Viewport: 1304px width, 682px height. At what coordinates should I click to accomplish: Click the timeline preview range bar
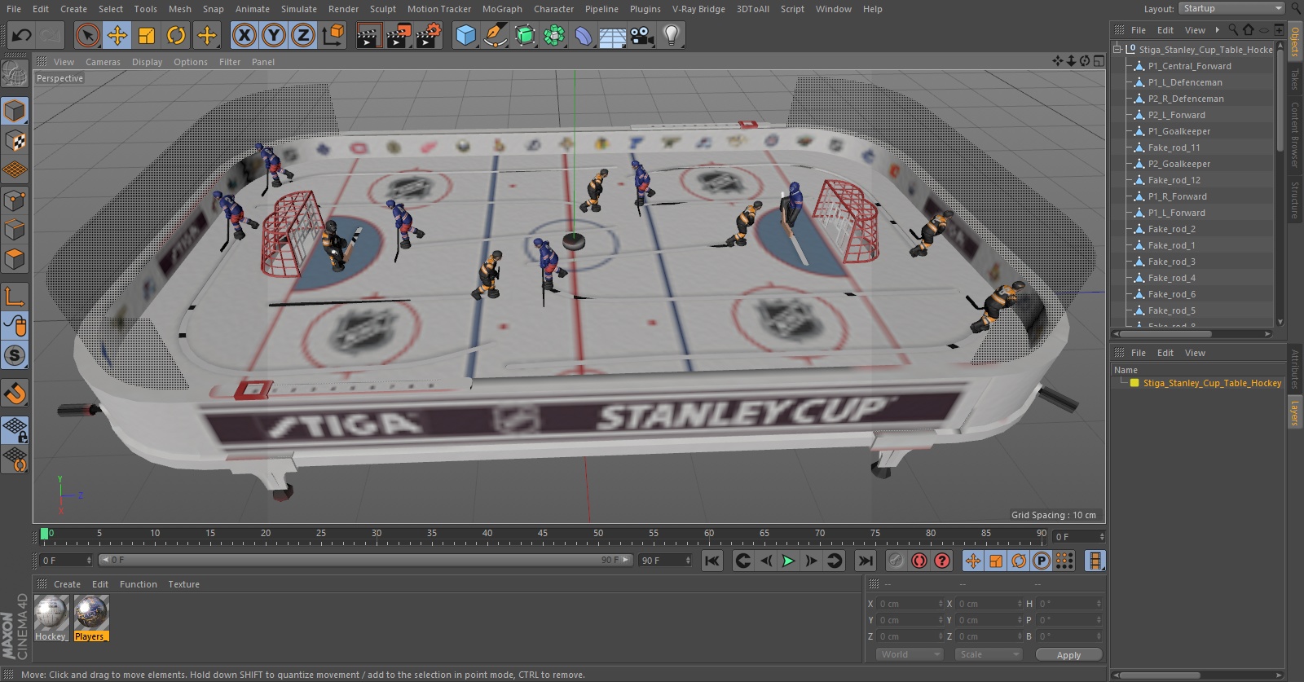click(x=365, y=560)
